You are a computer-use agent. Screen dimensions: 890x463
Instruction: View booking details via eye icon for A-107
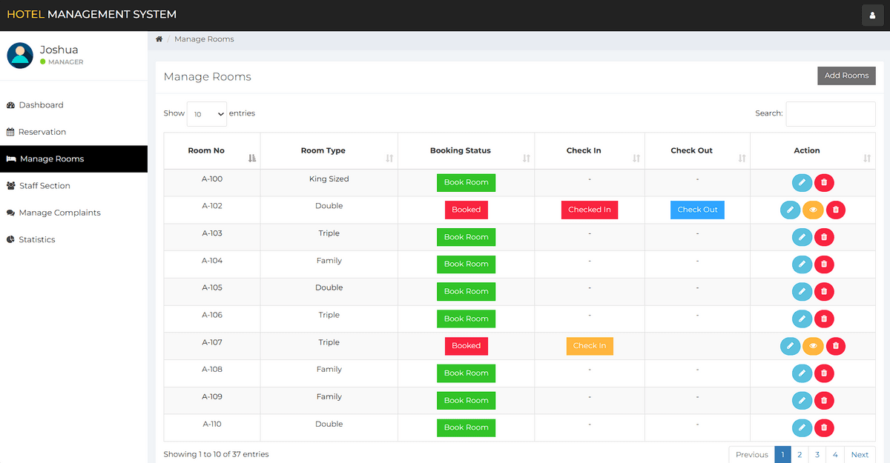[x=813, y=346]
